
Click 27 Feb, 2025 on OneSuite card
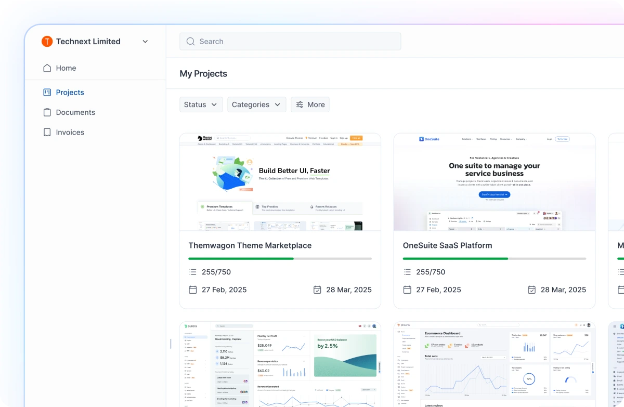point(438,290)
